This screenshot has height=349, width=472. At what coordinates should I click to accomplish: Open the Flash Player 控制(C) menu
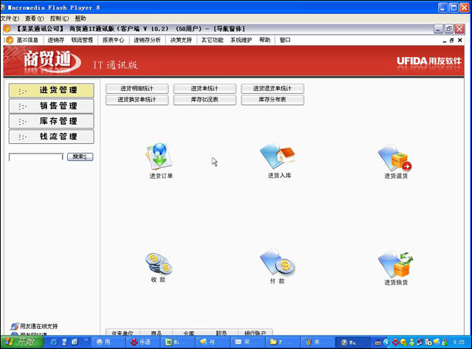[59, 18]
